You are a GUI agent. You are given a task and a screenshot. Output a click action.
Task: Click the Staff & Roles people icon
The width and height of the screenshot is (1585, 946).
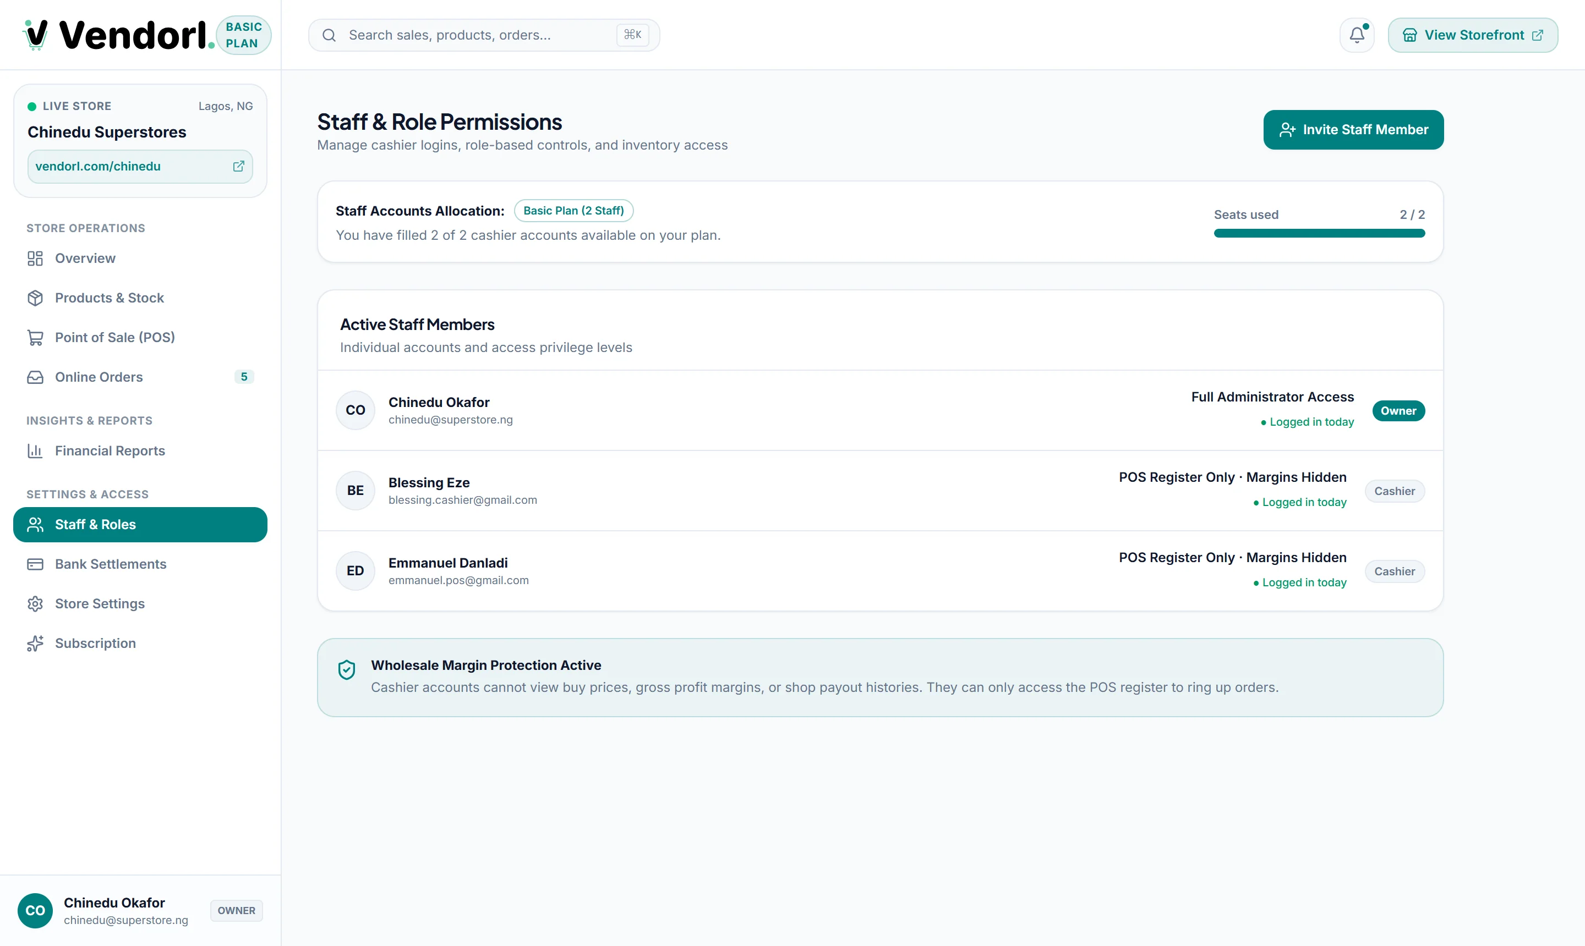[35, 525]
